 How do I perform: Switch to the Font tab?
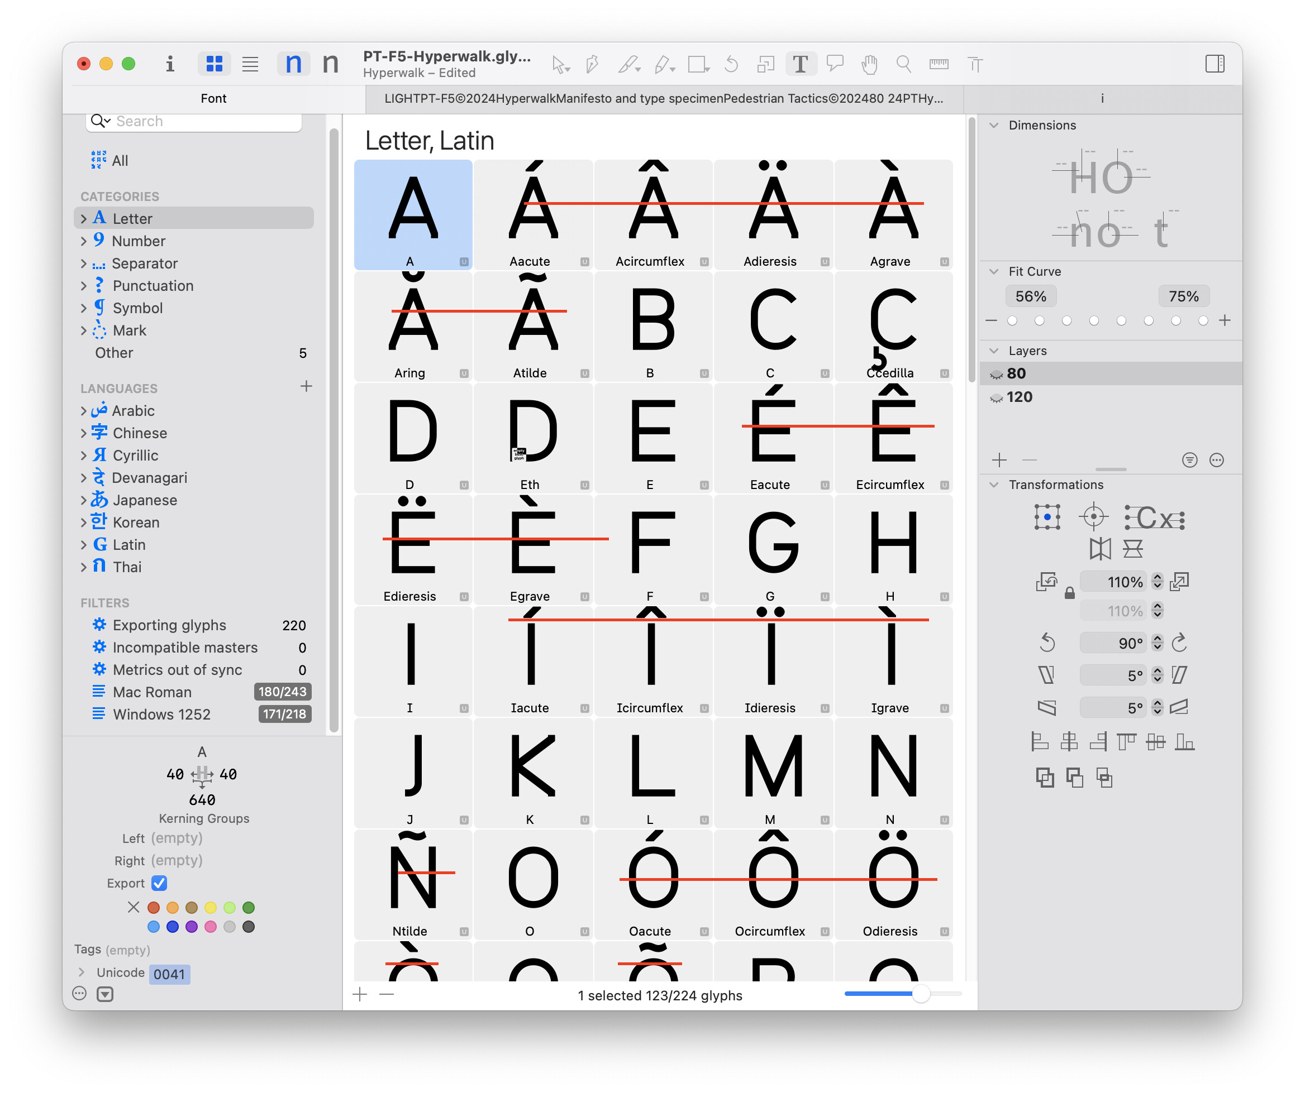(214, 98)
